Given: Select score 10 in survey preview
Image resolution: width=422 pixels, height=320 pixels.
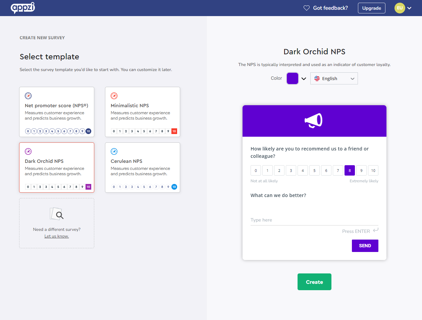Looking at the screenshot, I should coord(373,171).
